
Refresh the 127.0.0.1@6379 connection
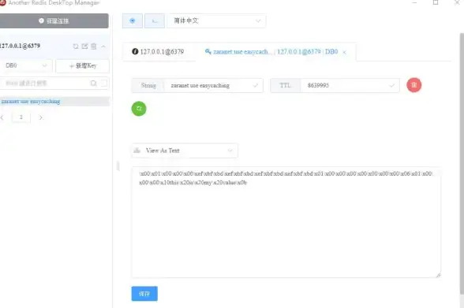click(76, 46)
